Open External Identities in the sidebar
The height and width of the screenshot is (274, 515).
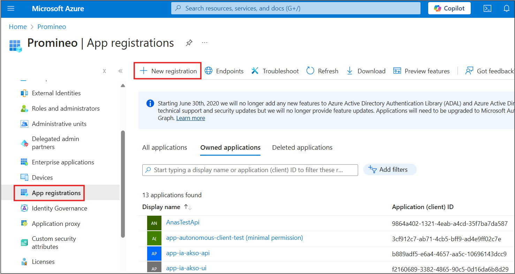pos(56,93)
